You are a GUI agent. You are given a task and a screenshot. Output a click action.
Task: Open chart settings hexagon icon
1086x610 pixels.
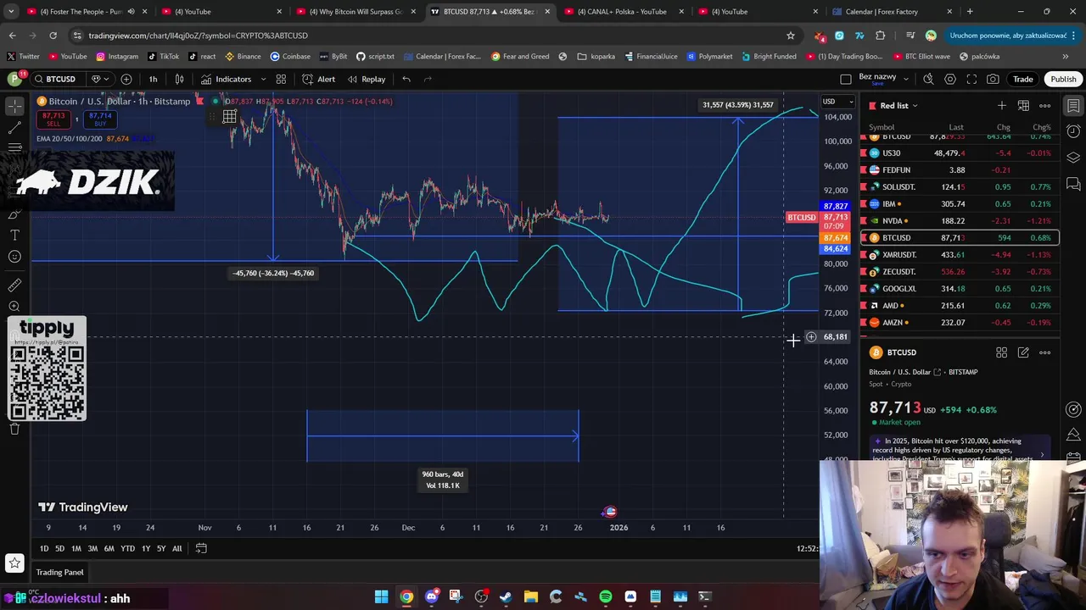(950, 79)
